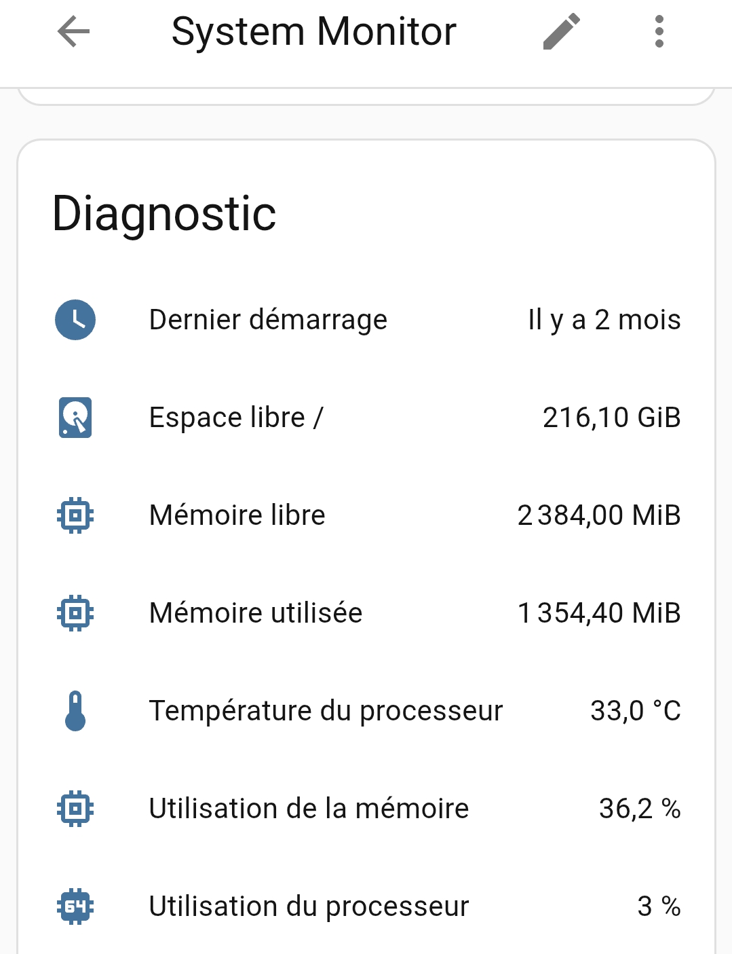Open the Dernier démarrage entity

pos(268,320)
